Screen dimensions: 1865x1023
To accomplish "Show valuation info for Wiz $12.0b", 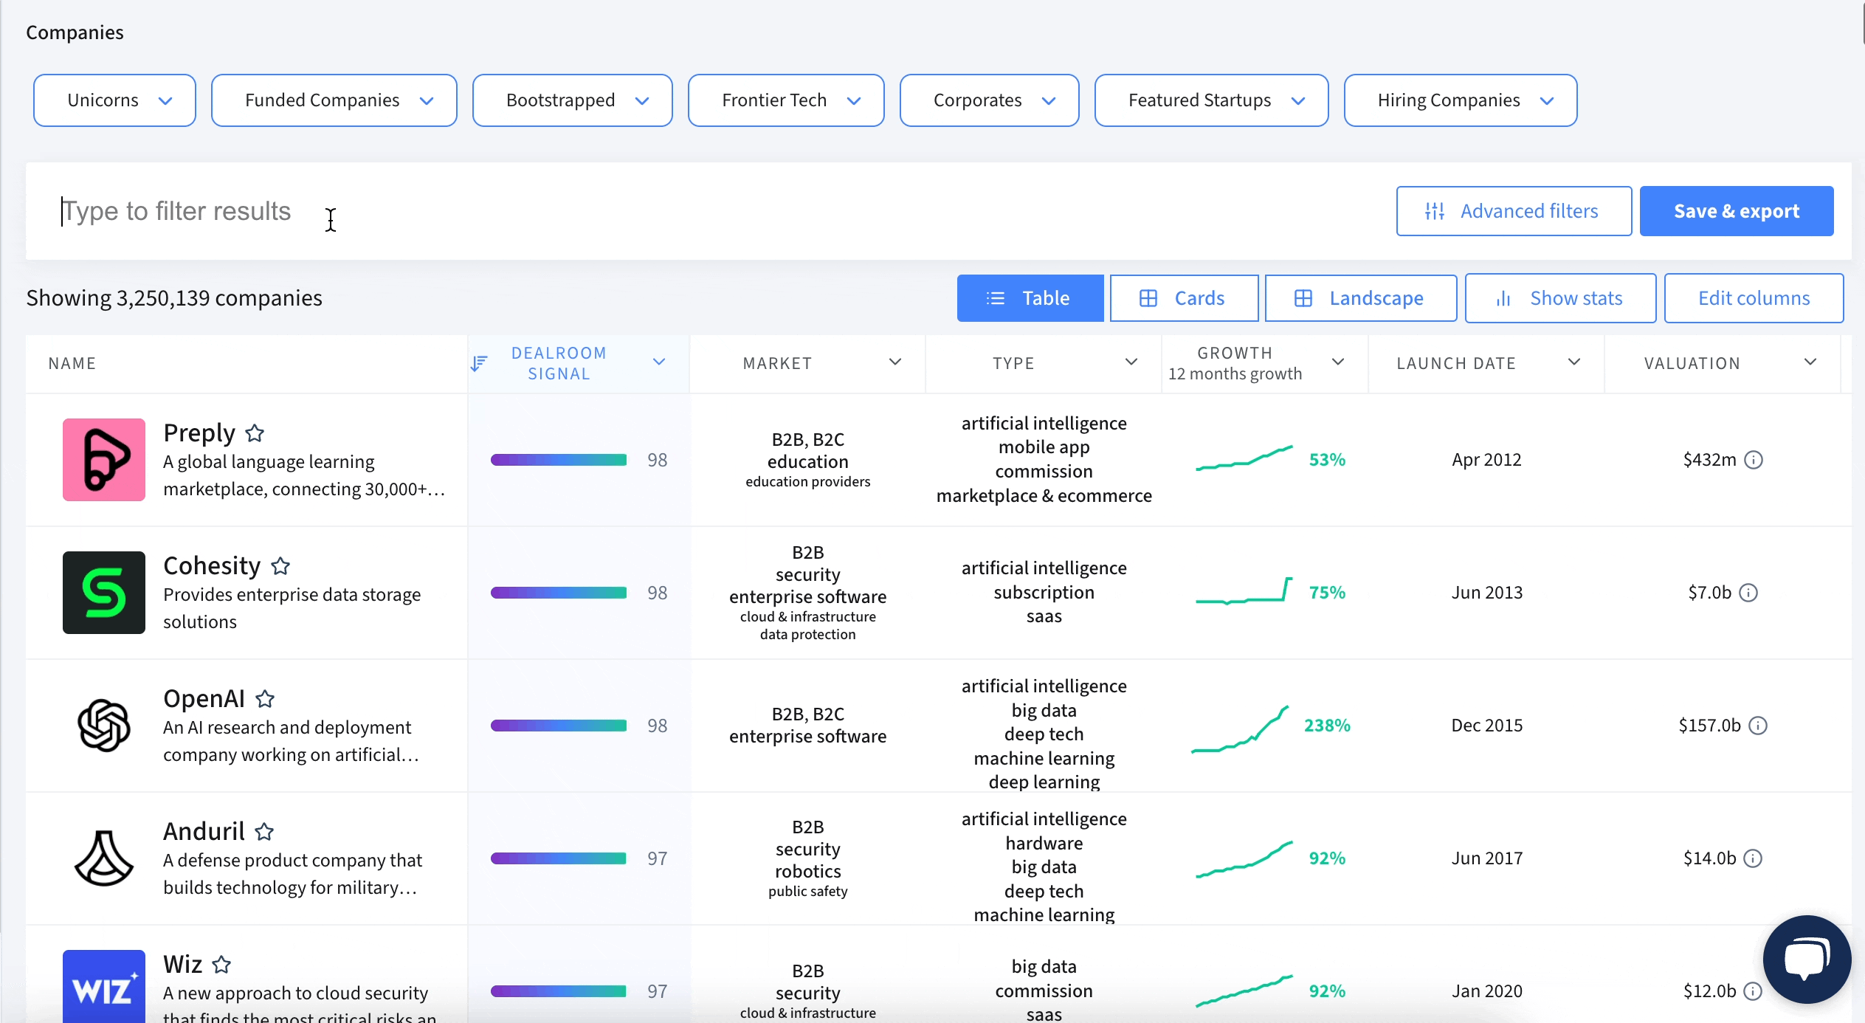I will point(1753,991).
